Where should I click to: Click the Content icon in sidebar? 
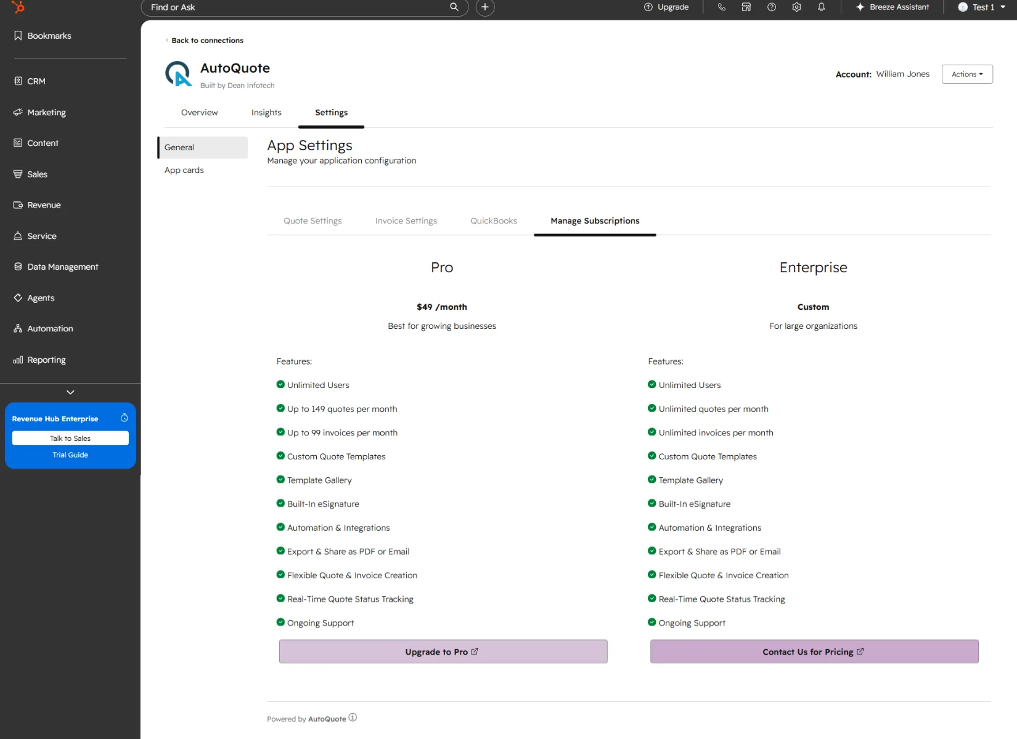18,143
